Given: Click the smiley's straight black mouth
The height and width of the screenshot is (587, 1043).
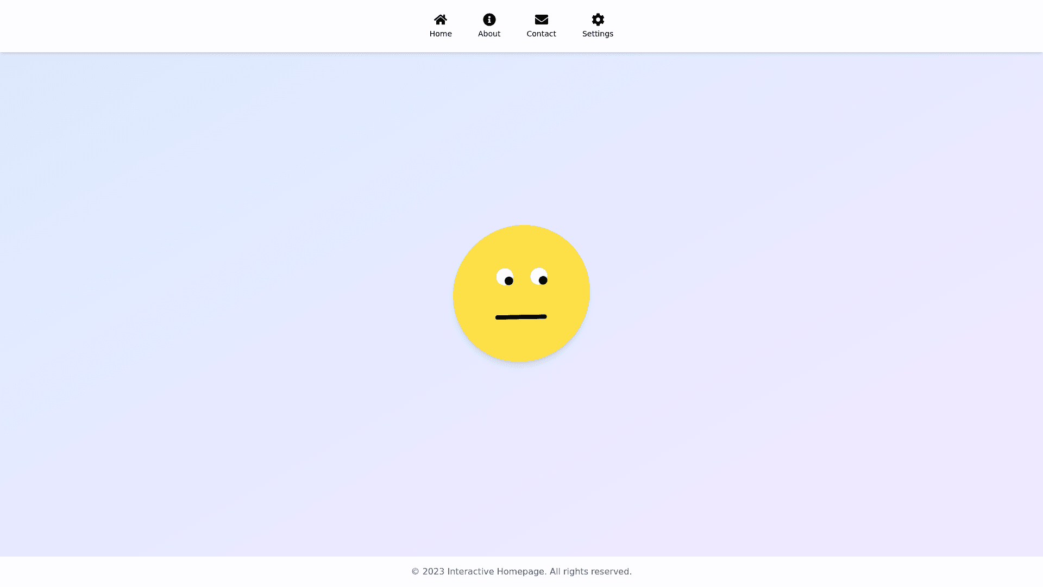Looking at the screenshot, I should pyautogui.click(x=521, y=317).
